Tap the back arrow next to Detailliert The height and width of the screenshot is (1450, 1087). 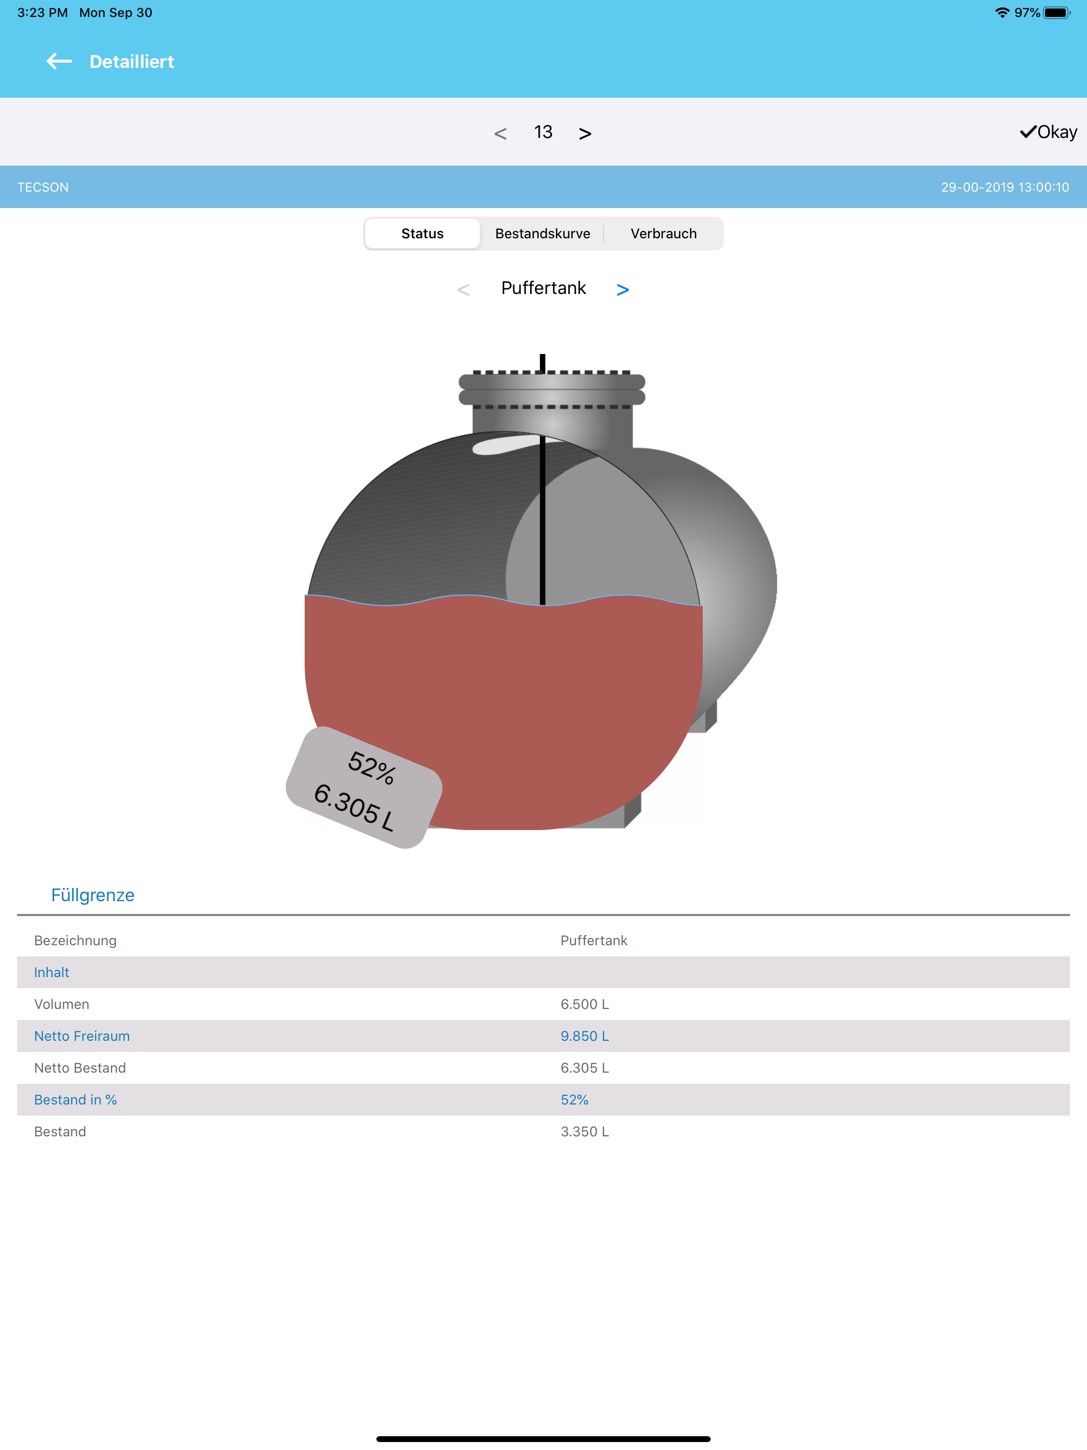pos(59,62)
